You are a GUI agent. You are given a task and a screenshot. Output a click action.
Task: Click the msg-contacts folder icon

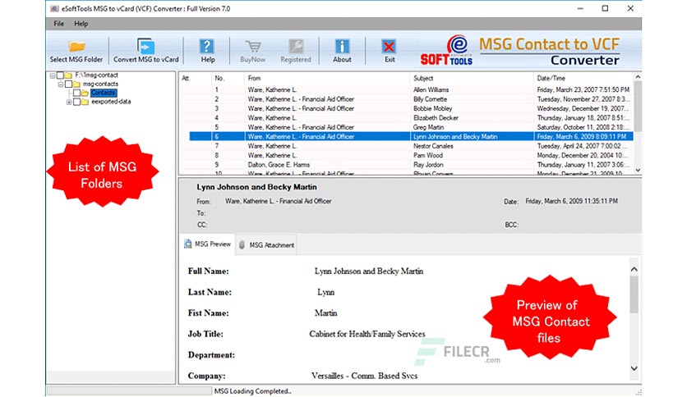pos(76,84)
